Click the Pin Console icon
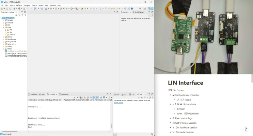Screen dimensions: 253x136 click(x=101, y=97)
